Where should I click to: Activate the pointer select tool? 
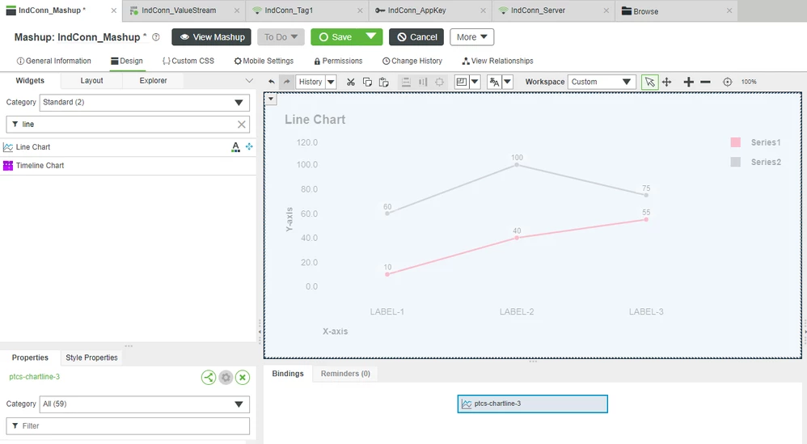(650, 82)
